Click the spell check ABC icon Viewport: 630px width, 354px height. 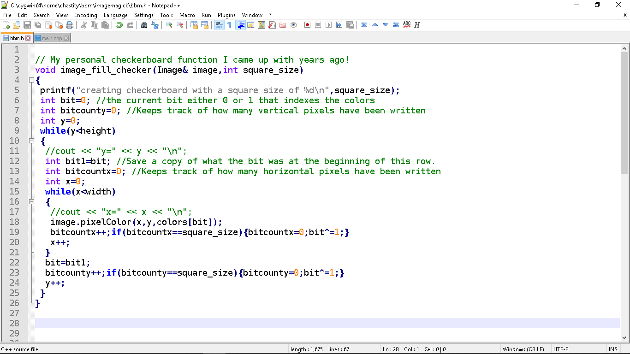[x=407, y=25]
